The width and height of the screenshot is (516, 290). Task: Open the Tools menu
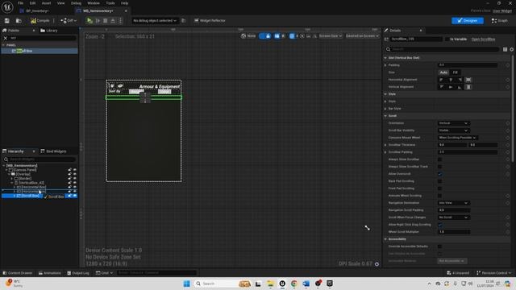coord(110,3)
